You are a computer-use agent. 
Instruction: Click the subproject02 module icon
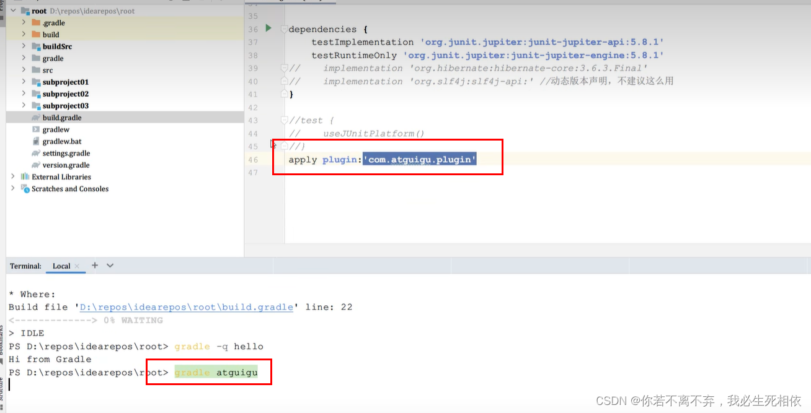(x=36, y=94)
